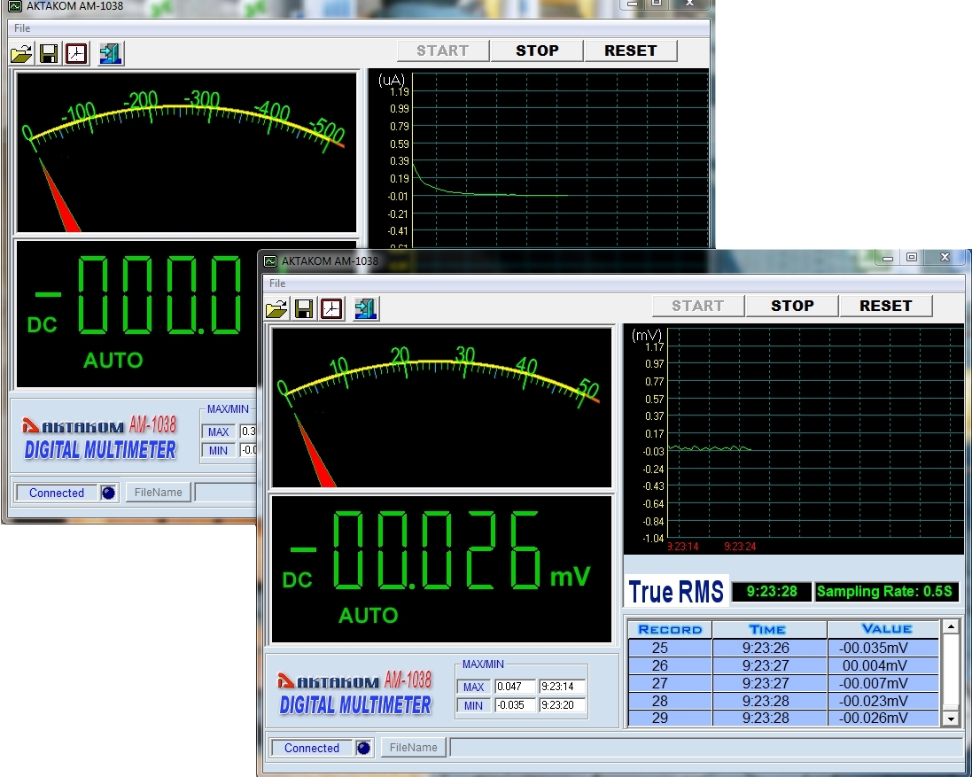The width and height of the screenshot is (972, 777).
Task: Click graph timestamp 9:23:24
Action: (740, 547)
